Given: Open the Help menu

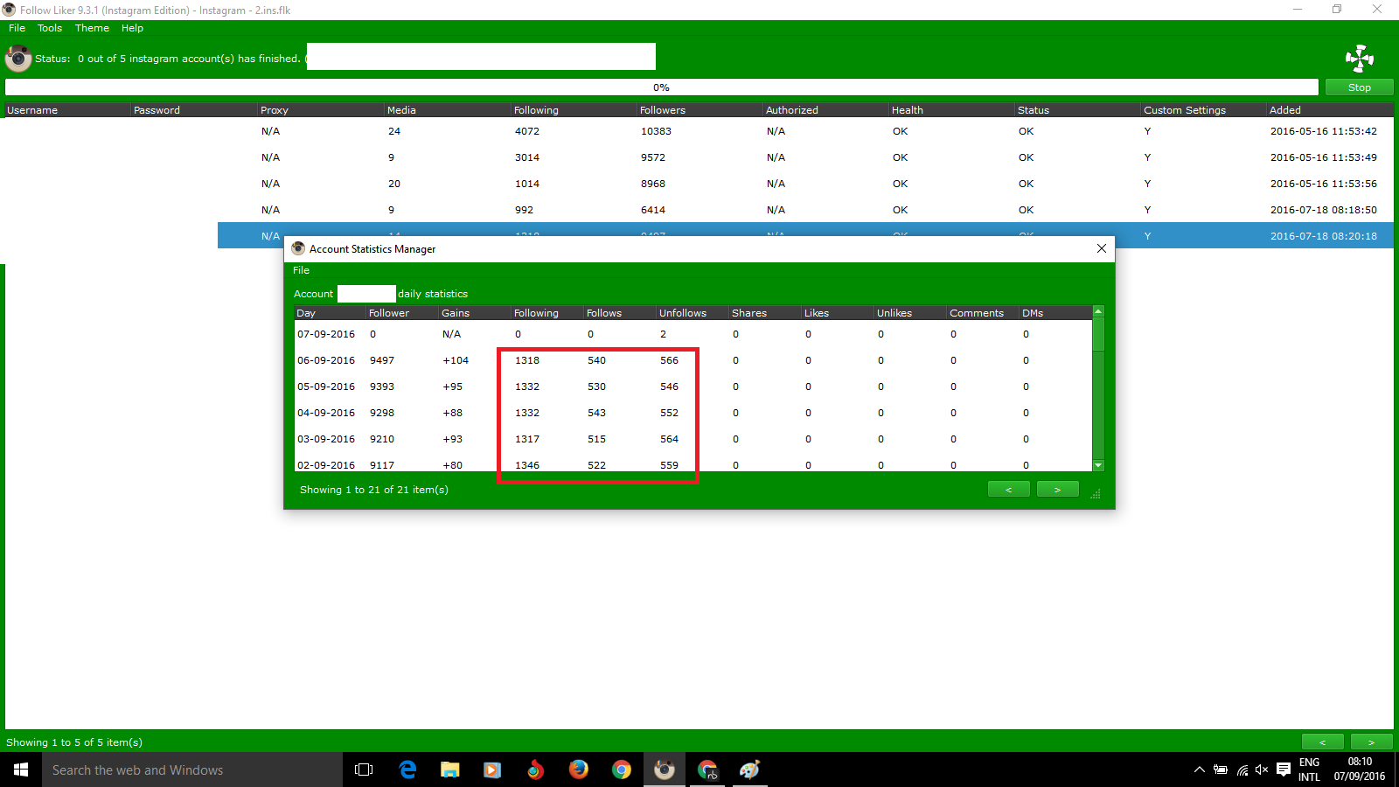Looking at the screenshot, I should 132,28.
